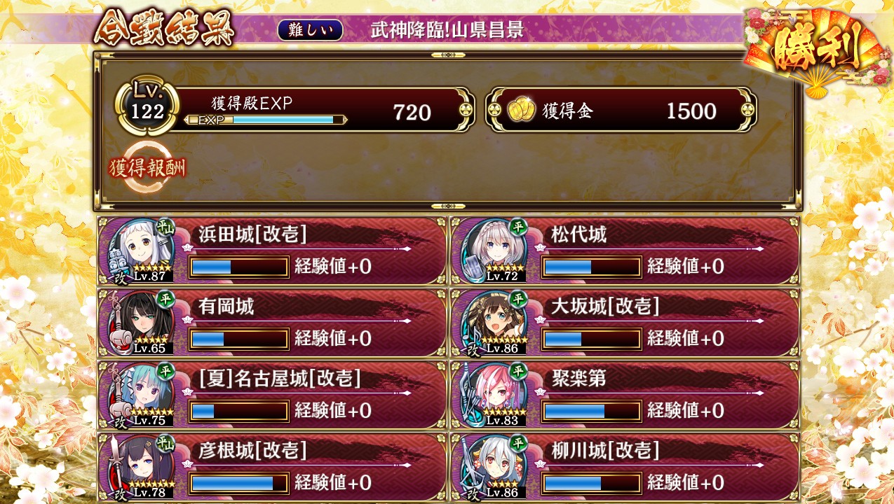Tap the 聚楽第 character portrait icon
894x504 pixels.
494,395
